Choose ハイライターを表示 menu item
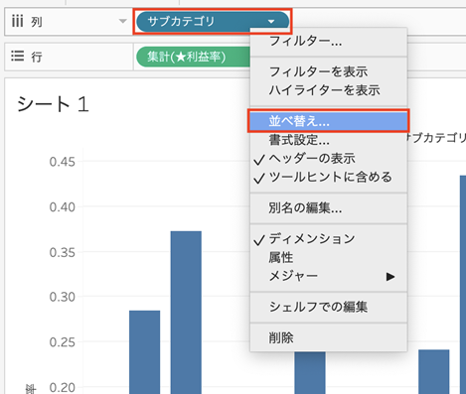 pyautogui.click(x=329, y=89)
